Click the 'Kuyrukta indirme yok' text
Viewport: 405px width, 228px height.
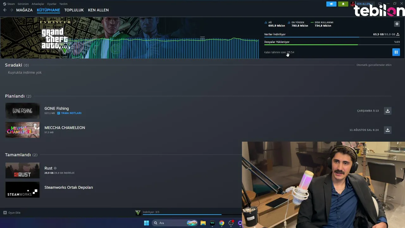[25, 73]
